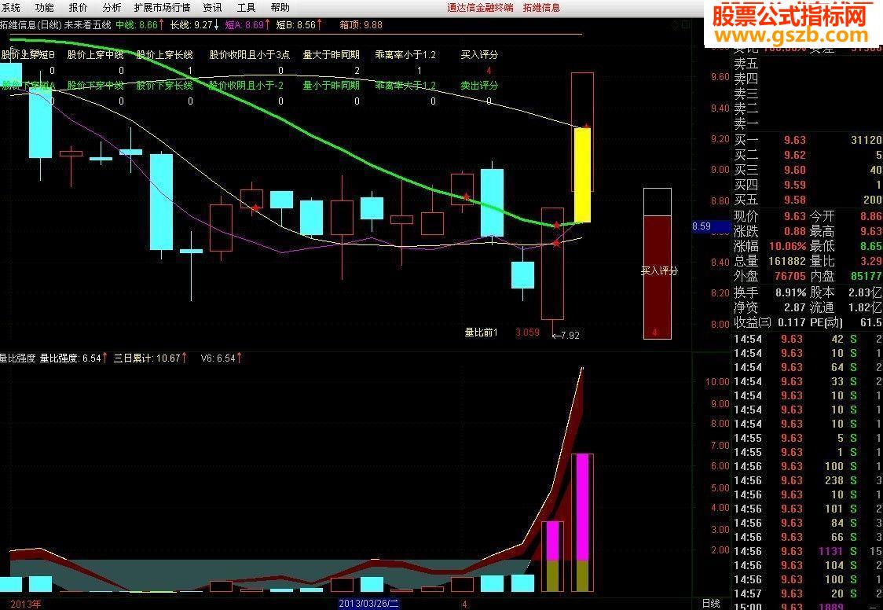Image resolution: width=883 pixels, height=610 pixels.
Task: Open the 功能 menu
Action: click(x=45, y=8)
